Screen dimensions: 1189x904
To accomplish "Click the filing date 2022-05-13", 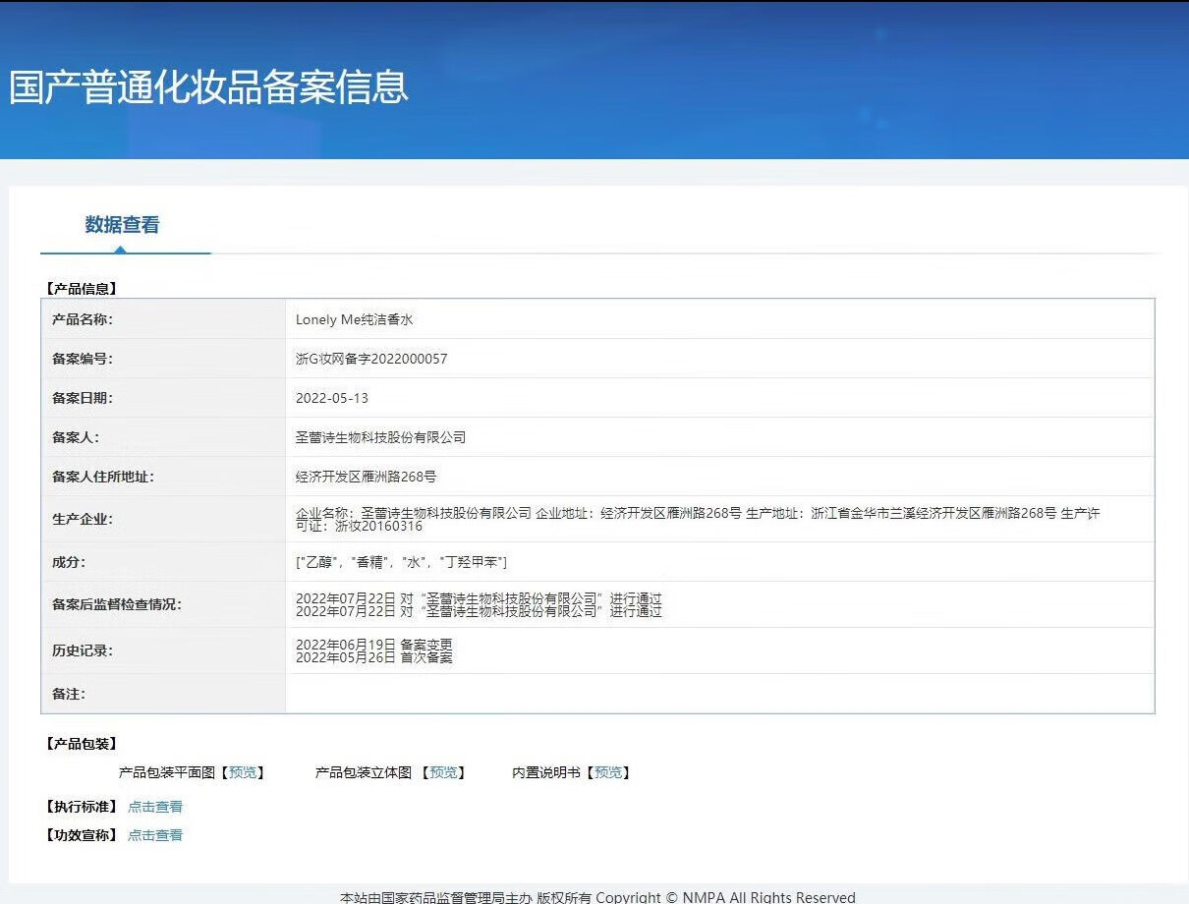I will (332, 399).
